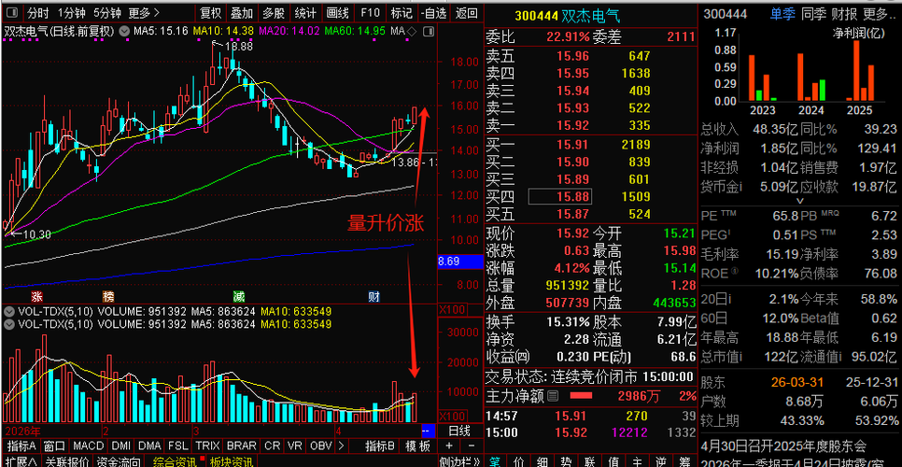Image resolution: width=902 pixels, height=467 pixels.
Task: Select the 价 price tab
Action: [x=518, y=461]
